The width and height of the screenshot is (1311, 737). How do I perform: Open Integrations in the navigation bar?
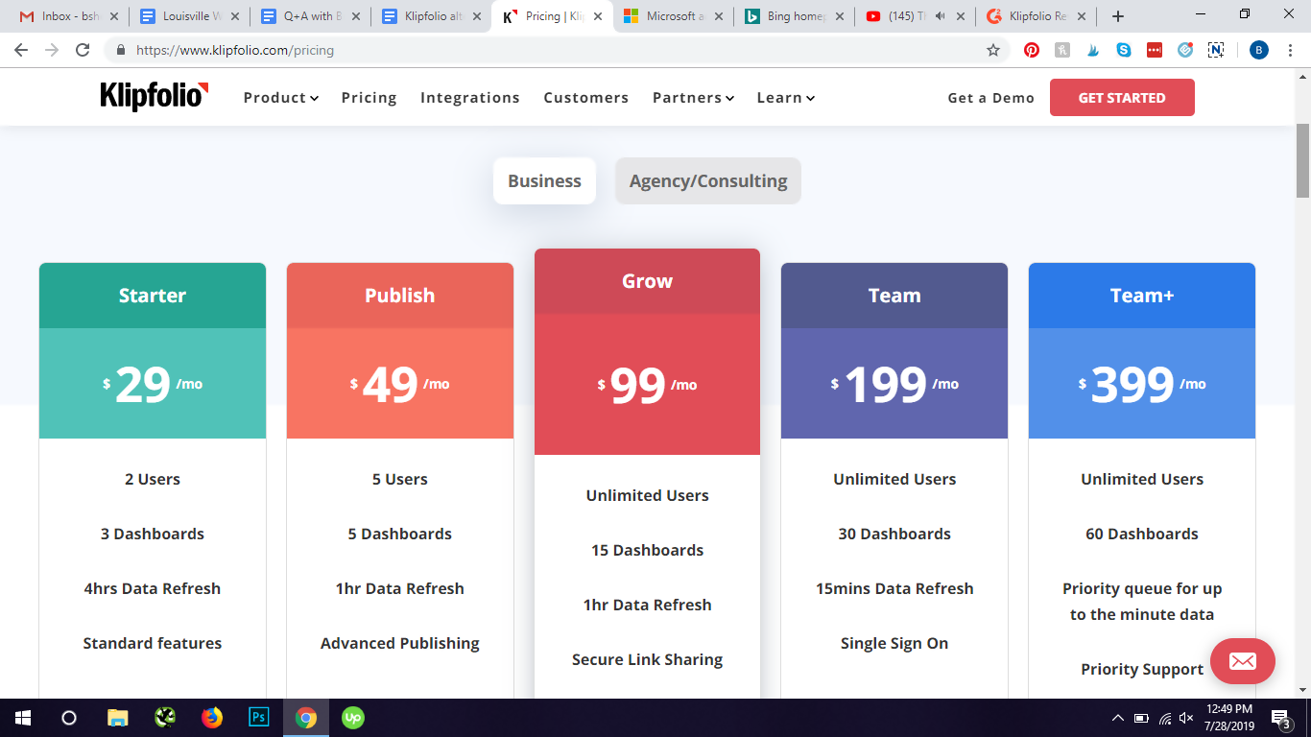click(470, 97)
